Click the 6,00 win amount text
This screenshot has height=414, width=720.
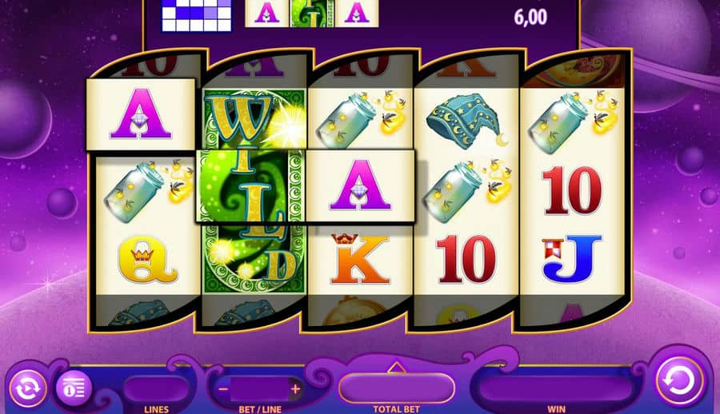(530, 18)
